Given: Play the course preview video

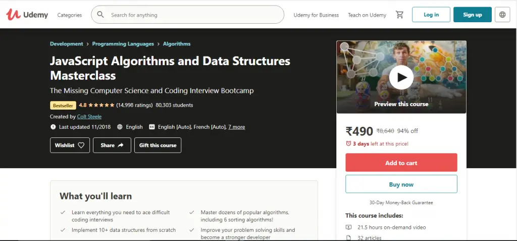Looking at the screenshot, I should pyautogui.click(x=401, y=77).
